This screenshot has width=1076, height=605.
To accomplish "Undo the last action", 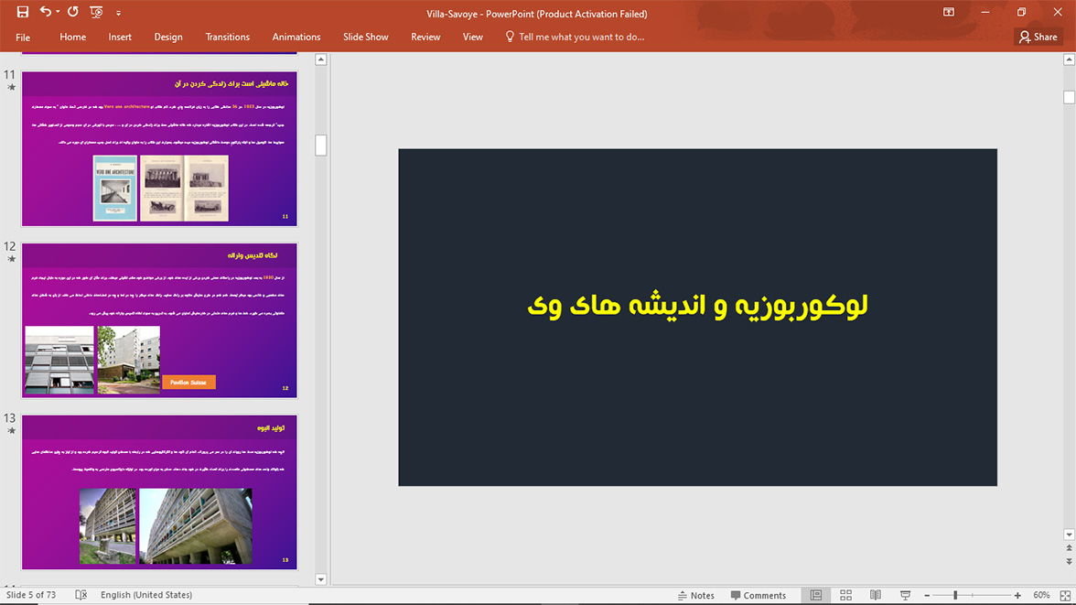I will 46,12.
